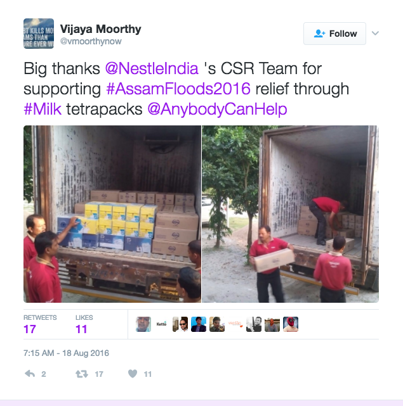Click the reply arrow icon
403x406 pixels.
30,374
